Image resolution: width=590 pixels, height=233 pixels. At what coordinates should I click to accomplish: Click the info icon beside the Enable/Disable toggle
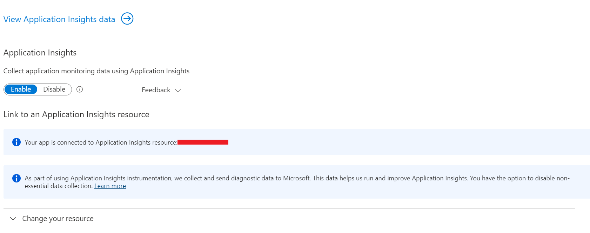click(80, 89)
